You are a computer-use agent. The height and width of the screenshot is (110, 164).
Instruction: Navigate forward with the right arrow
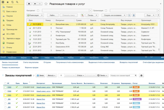tap(40, 4)
